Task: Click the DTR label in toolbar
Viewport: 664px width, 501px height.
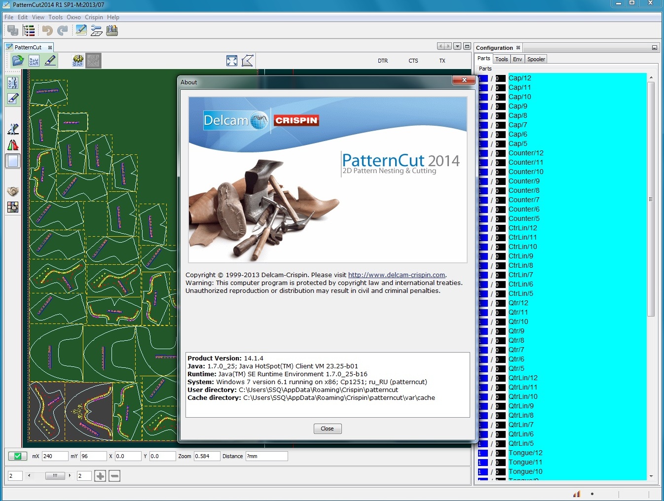Action: click(383, 61)
